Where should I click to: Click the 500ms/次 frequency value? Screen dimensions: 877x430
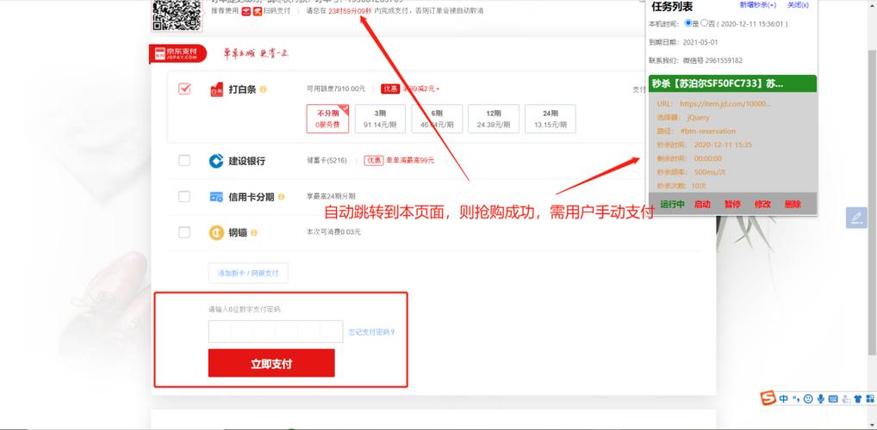(x=710, y=172)
